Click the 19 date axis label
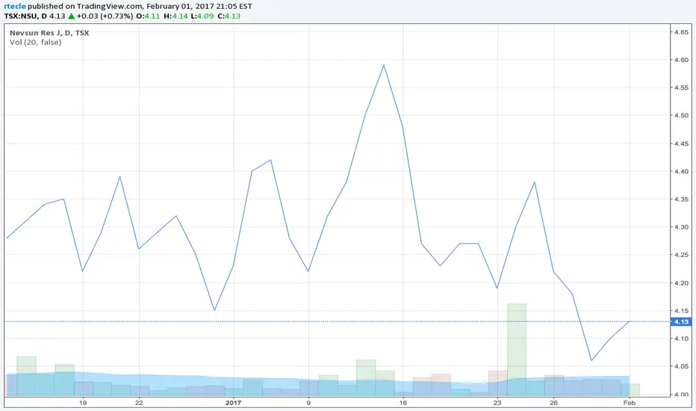 point(83,403)
